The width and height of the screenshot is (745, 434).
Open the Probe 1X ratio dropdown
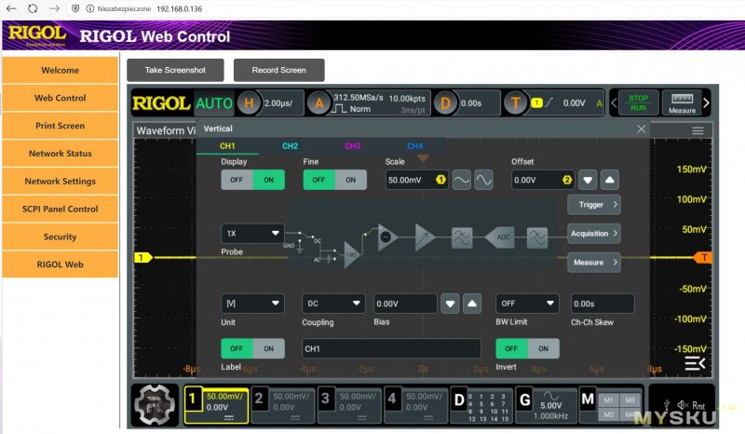pos(252,233)
